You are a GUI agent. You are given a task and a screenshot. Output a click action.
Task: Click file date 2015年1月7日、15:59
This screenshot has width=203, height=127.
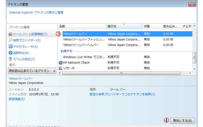coord(44,94)
